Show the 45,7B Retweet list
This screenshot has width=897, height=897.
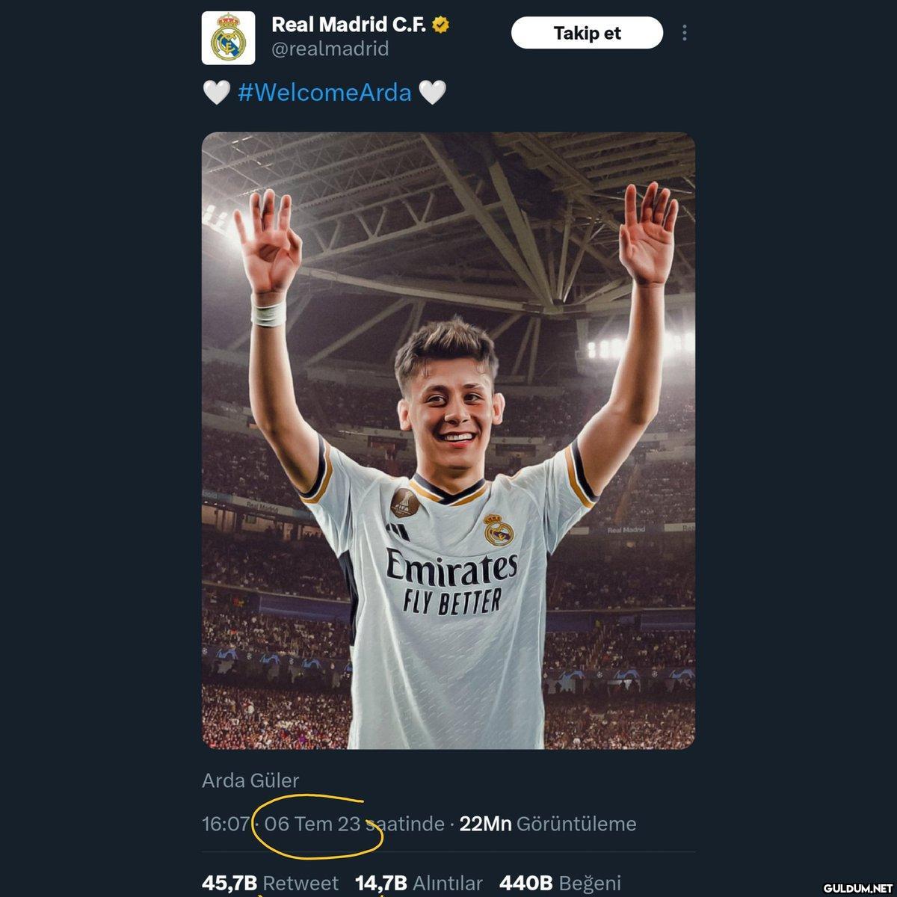tap(270, 884)
